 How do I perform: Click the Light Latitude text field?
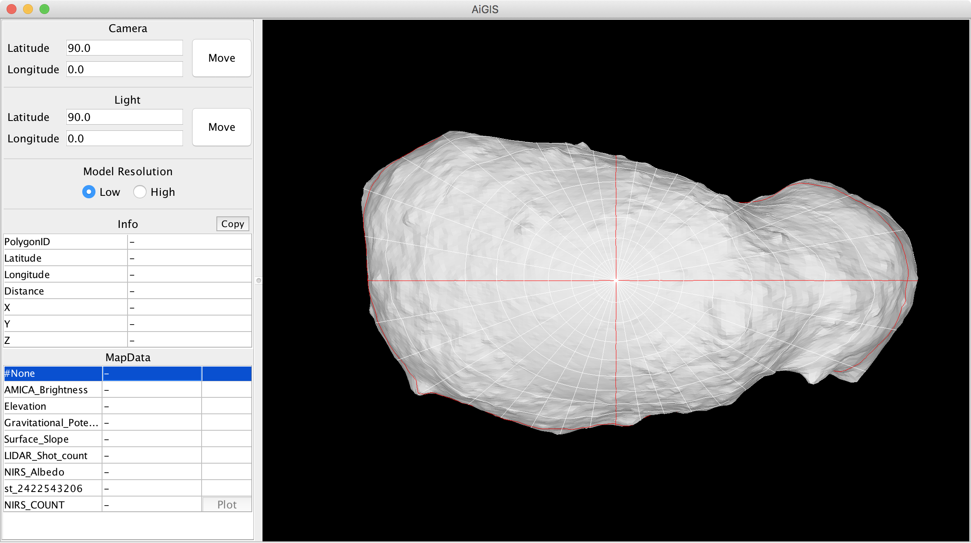pyautogui.click(x=124, y=117)
